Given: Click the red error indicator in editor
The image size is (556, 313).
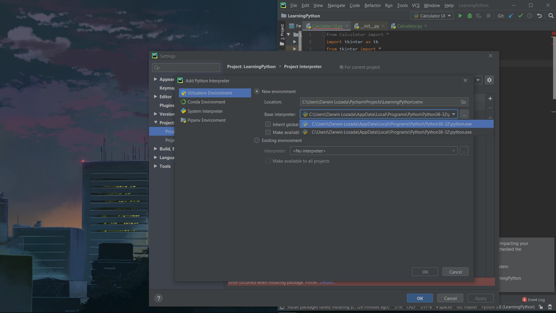Looking at the screenshot, I should tap(554, 34).
